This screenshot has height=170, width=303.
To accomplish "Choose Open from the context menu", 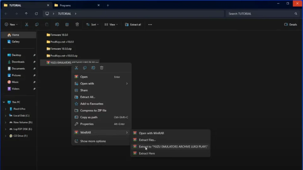I will (x=101, y=77).
